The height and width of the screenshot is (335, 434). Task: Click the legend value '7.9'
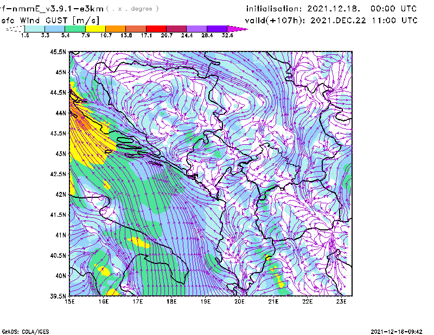86,35
